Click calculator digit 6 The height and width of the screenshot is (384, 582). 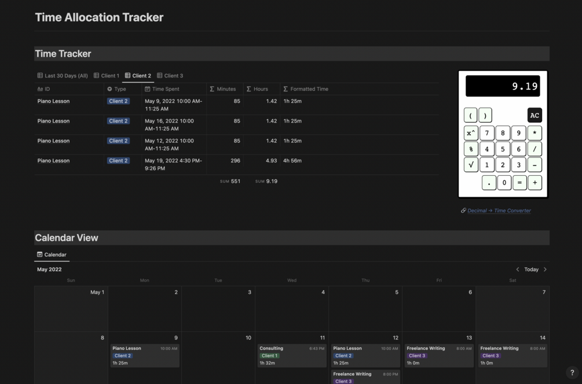[x=519, y=149]
